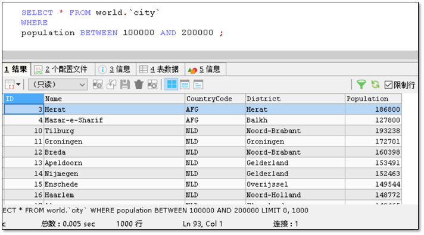424x235 pixels.
Task: Select the Mazar-e-Sharif cell
Action: 114,120
